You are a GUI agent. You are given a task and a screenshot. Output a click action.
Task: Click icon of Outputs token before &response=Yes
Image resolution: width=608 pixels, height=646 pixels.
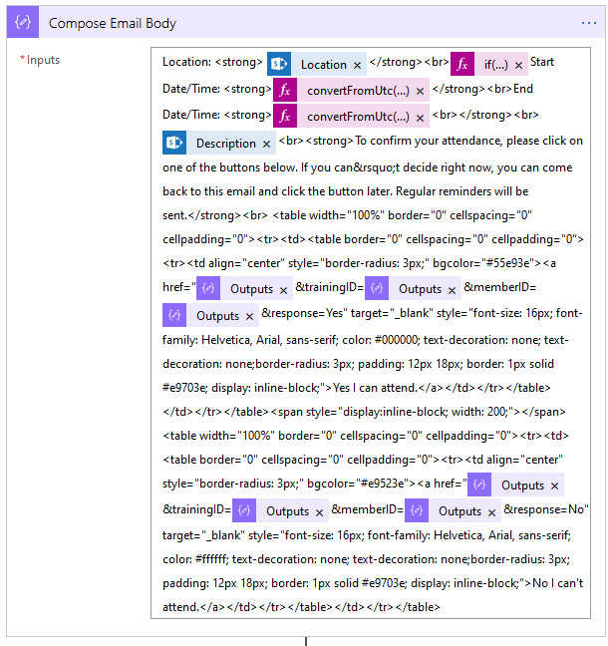[174, 315]
